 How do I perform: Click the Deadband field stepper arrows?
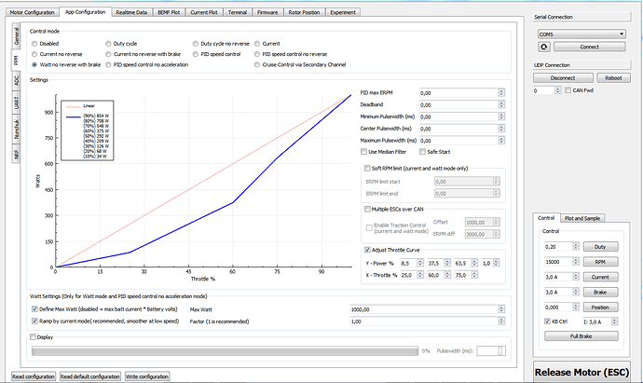coord(502,104)
